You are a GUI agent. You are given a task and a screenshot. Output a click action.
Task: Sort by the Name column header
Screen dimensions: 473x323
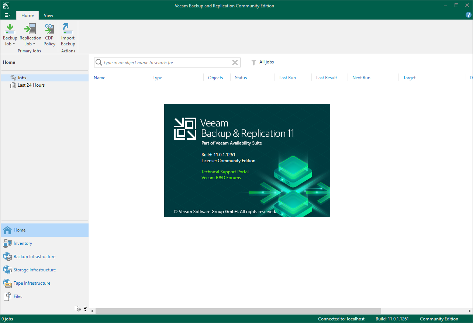(x=100, y=78)
